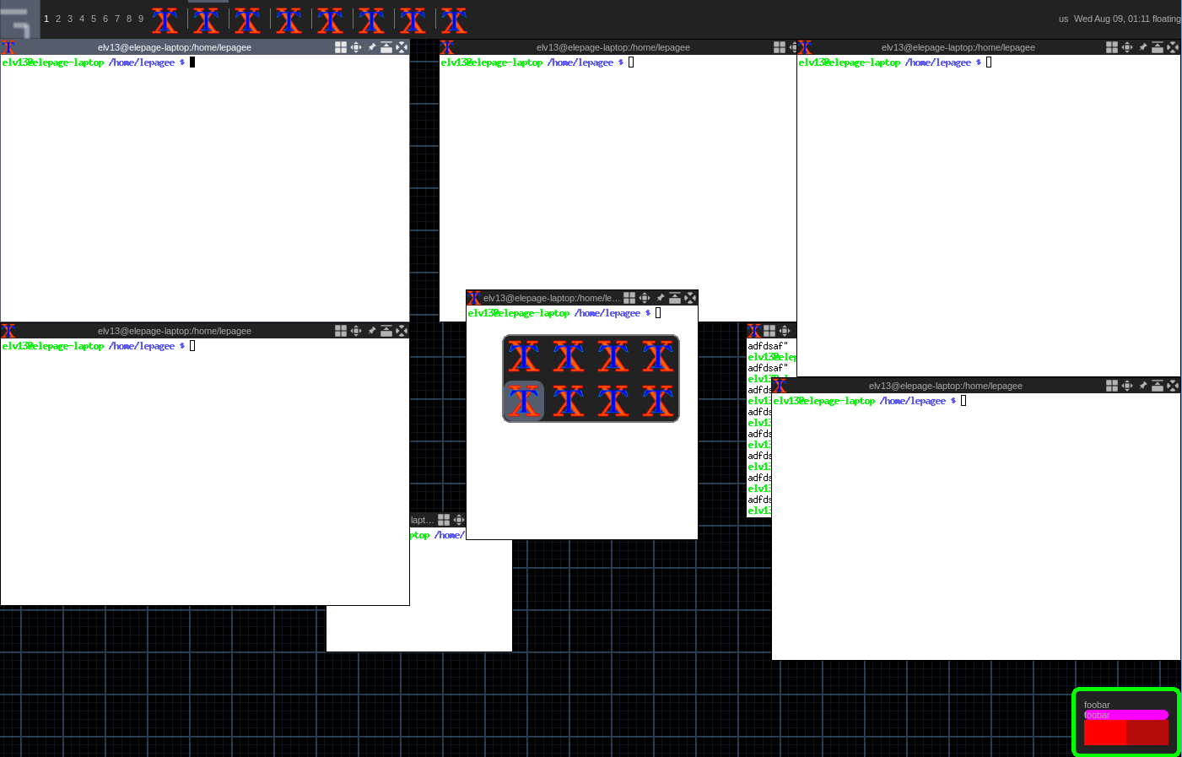Screen dimensions: 1182x757
Task: Switch to tag 5
Action: point(94,19)
